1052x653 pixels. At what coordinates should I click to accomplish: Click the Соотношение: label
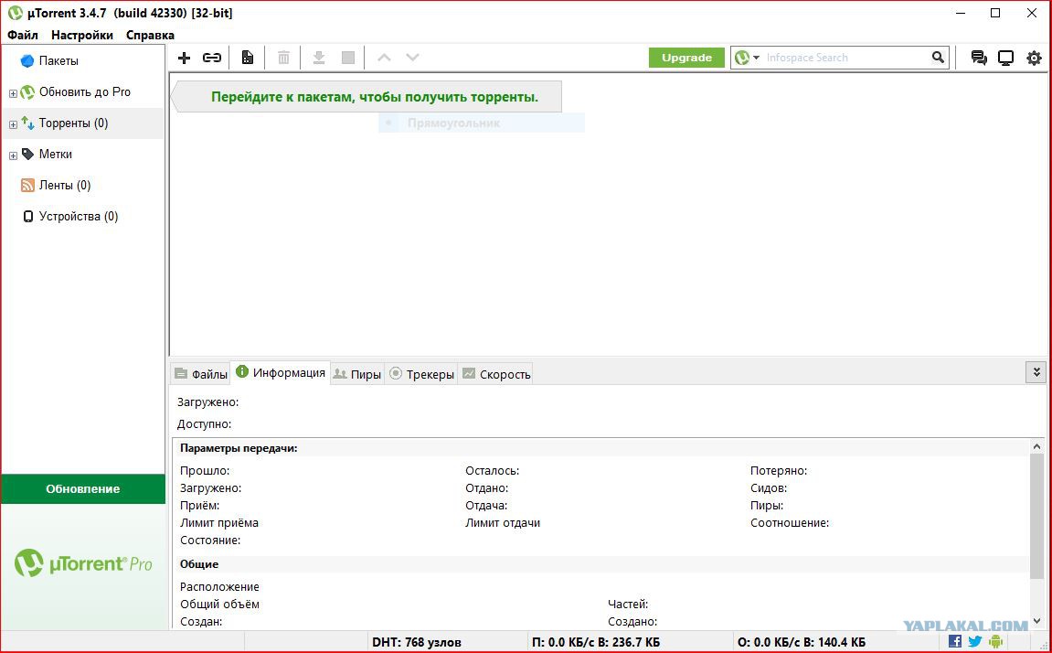[x=790, y=523]
